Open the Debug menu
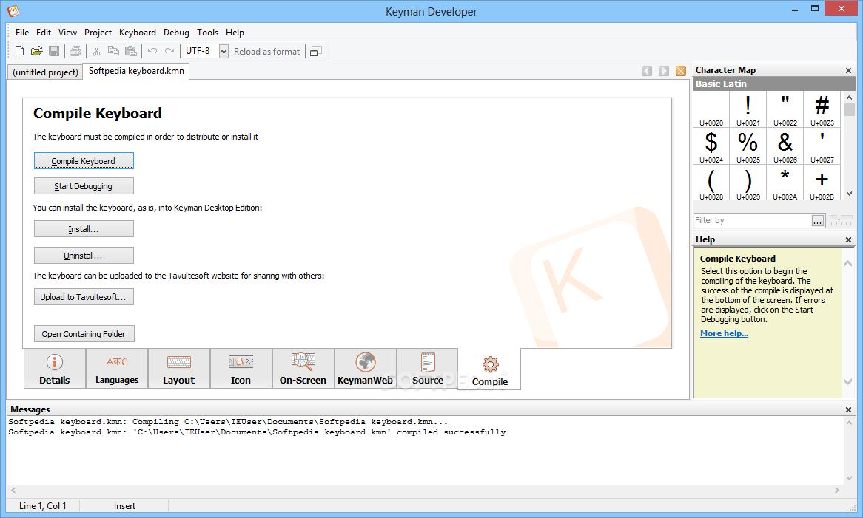The width and height of the screenshot is (863, 518). (176, 33)
